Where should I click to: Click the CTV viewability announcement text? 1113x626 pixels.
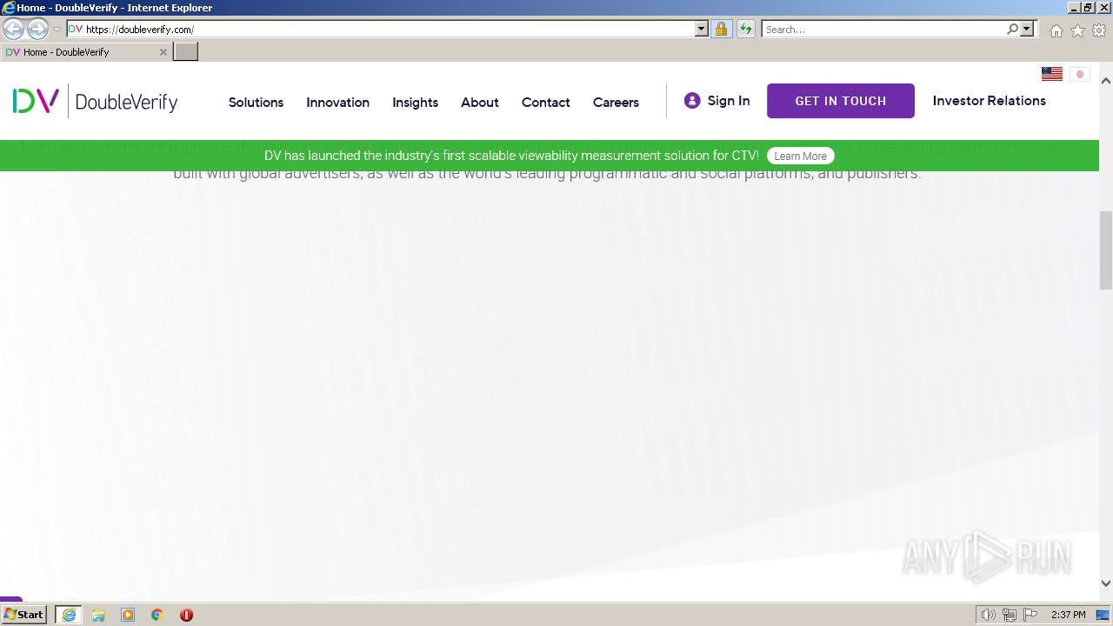point(511,156)
